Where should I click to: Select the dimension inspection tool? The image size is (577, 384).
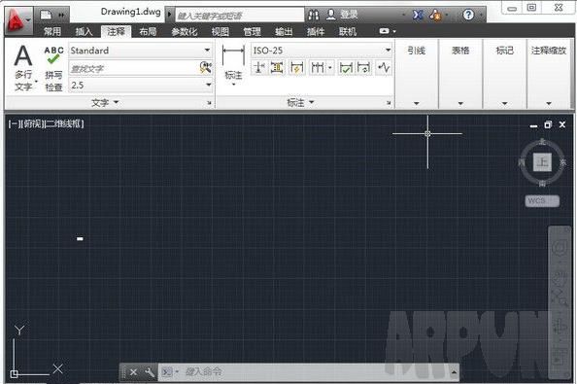(x=346, y=68)
